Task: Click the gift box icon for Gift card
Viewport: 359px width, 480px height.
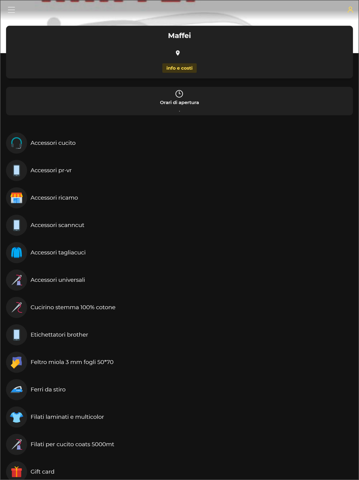Action: coord(17,471)
